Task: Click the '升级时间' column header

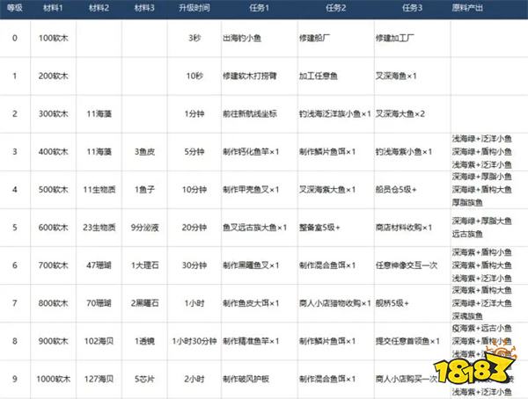Action: pos(194,8)
